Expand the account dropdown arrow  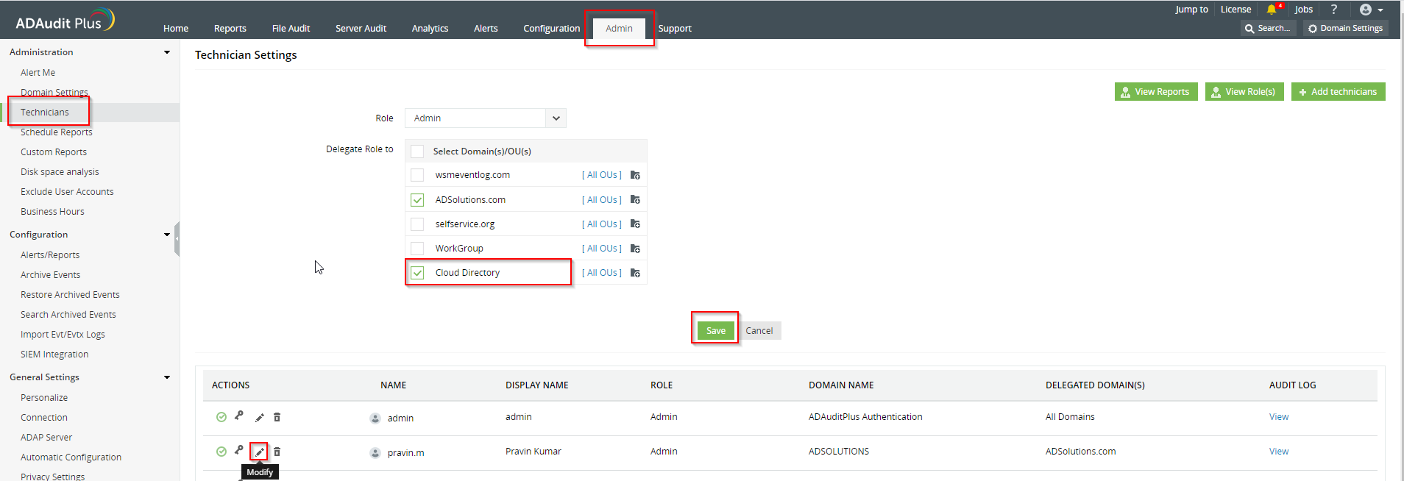[x=1380, y=10]
